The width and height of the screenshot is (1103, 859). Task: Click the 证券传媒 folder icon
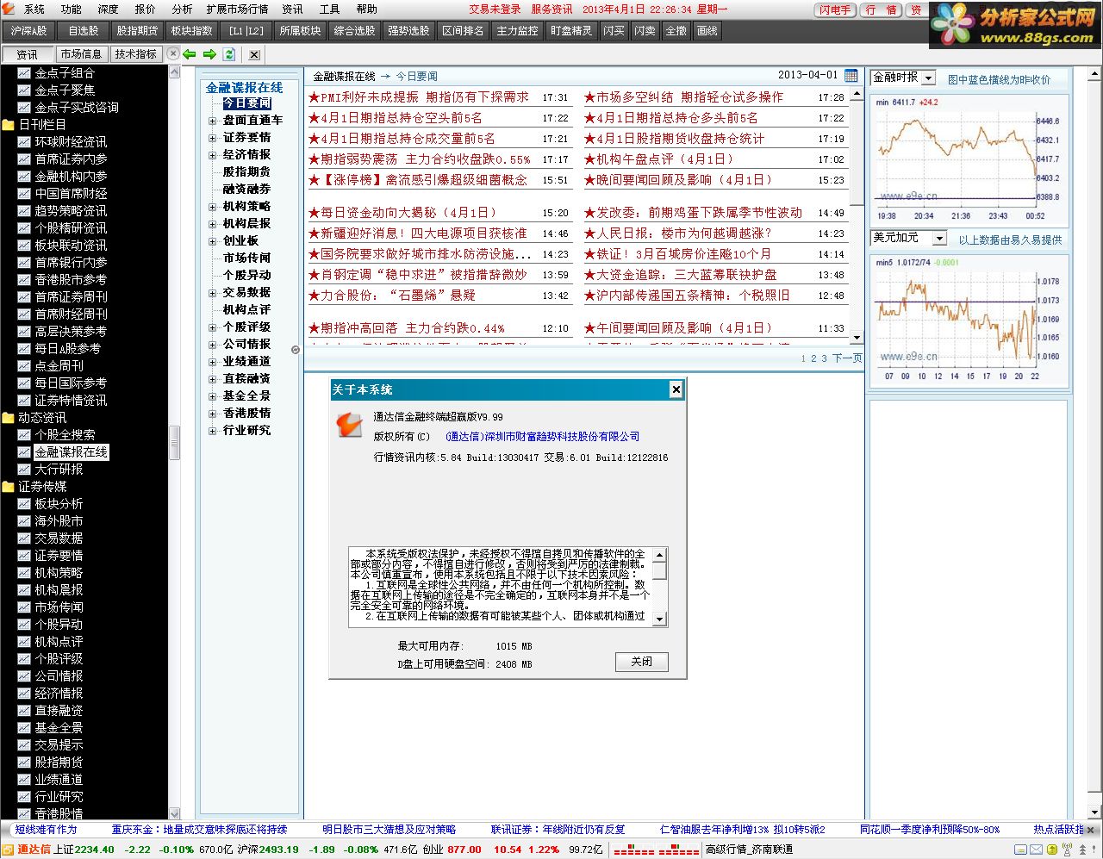(9, 487)
